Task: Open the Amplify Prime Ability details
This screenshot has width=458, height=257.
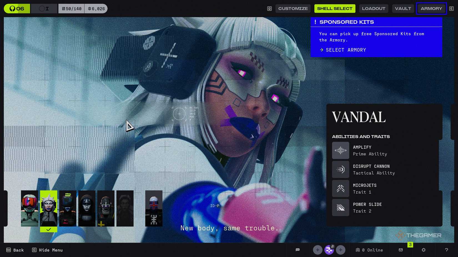Action: [341, 150]
